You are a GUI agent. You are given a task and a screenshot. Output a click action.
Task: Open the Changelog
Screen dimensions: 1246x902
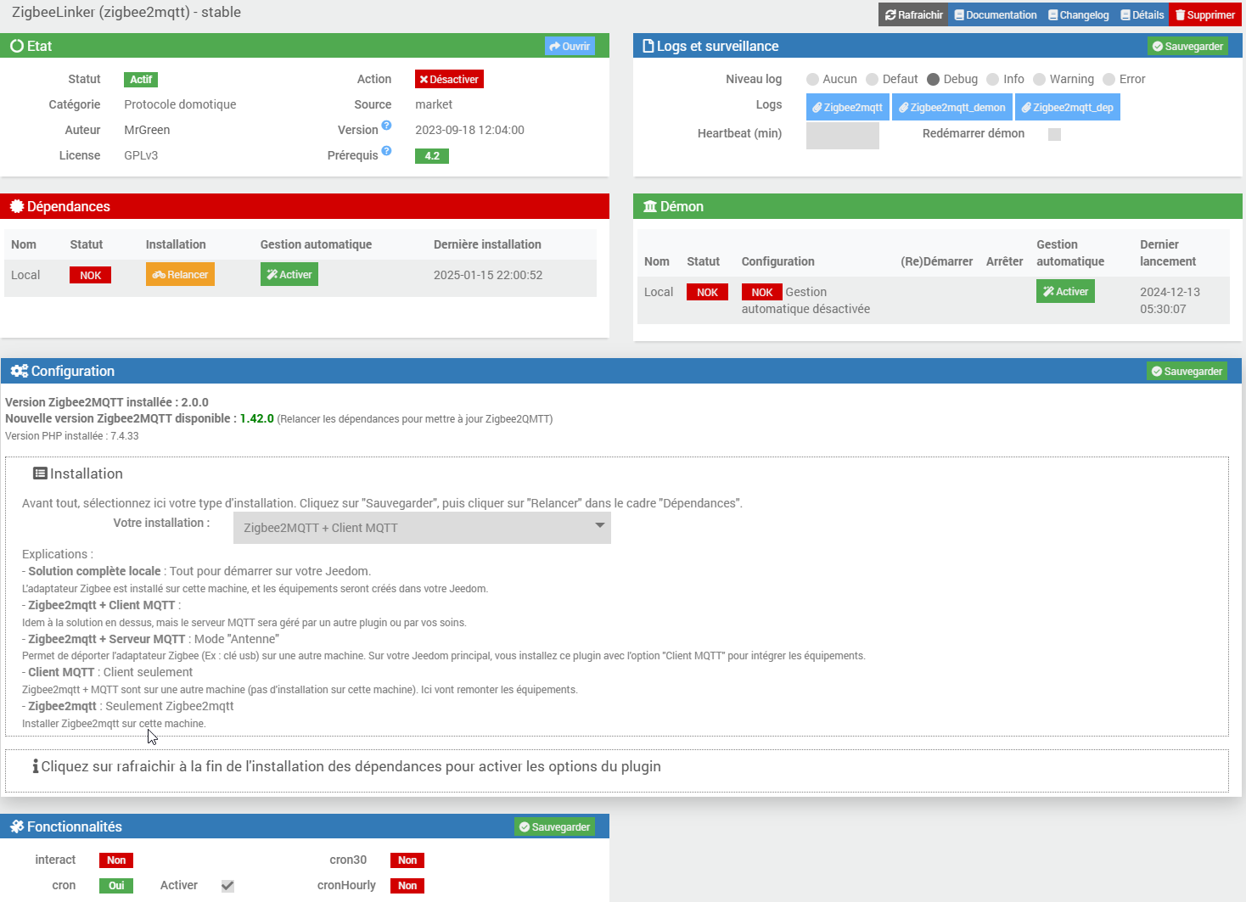coord(1078,14)
